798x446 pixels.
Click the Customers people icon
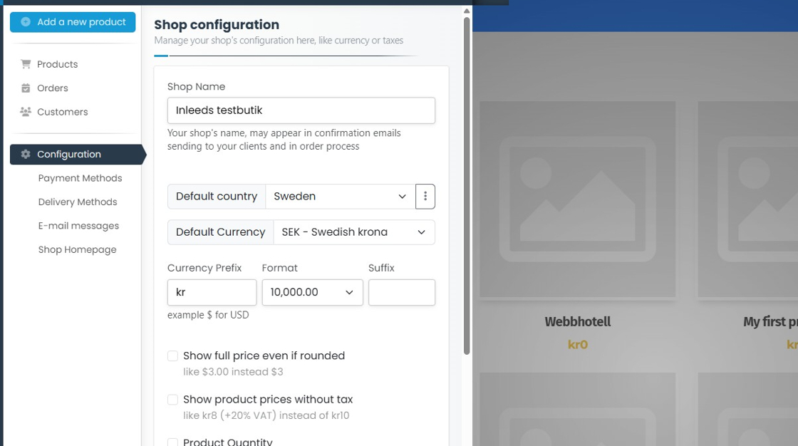(x=26, y=112)
